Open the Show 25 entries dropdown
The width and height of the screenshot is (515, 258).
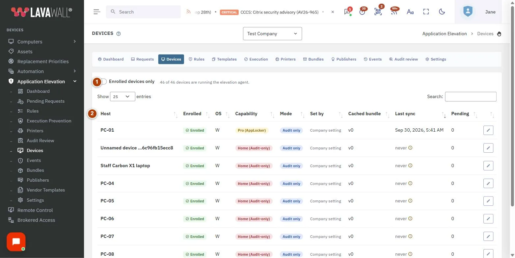tap(122, 97)
